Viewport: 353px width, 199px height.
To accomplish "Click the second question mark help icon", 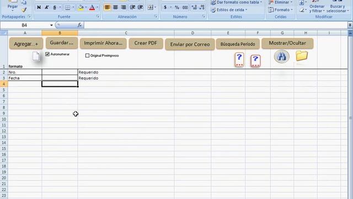I will [255, 61].
